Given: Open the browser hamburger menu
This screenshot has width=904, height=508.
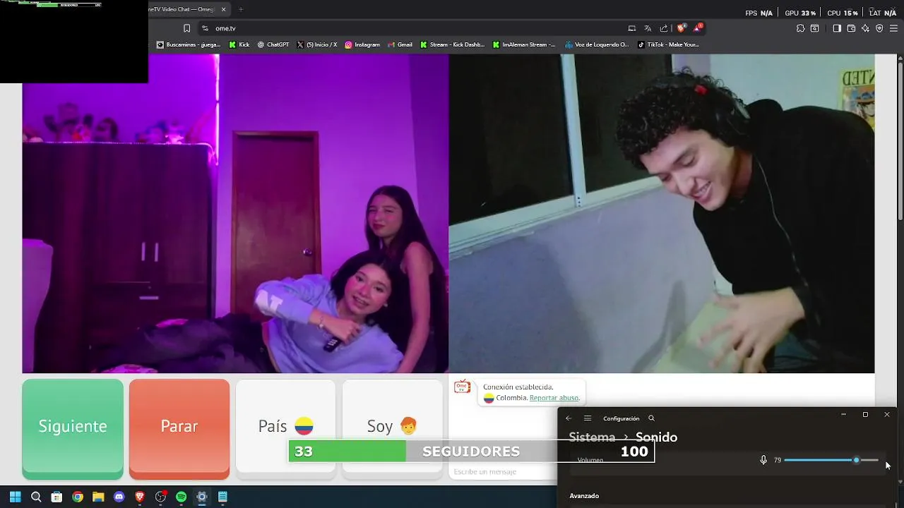Looking at the screenshot, I should pos(893,28).
